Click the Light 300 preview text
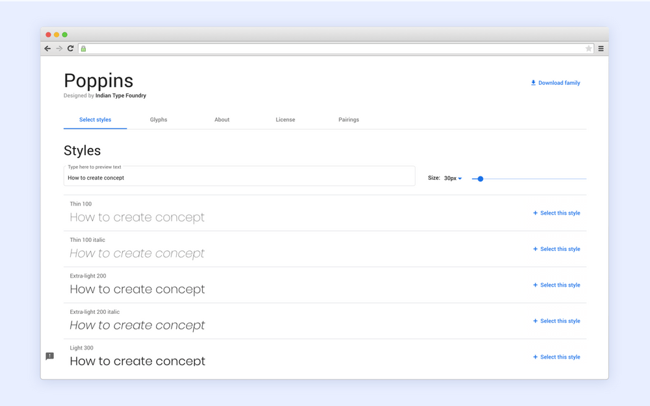The height and width of the screenshot is (406, 650). coord(138,361)
